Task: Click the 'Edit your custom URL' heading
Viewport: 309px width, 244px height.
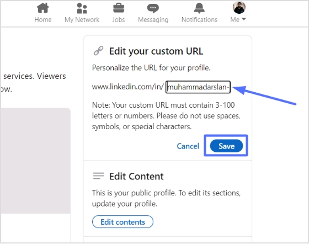Action: 156,51
